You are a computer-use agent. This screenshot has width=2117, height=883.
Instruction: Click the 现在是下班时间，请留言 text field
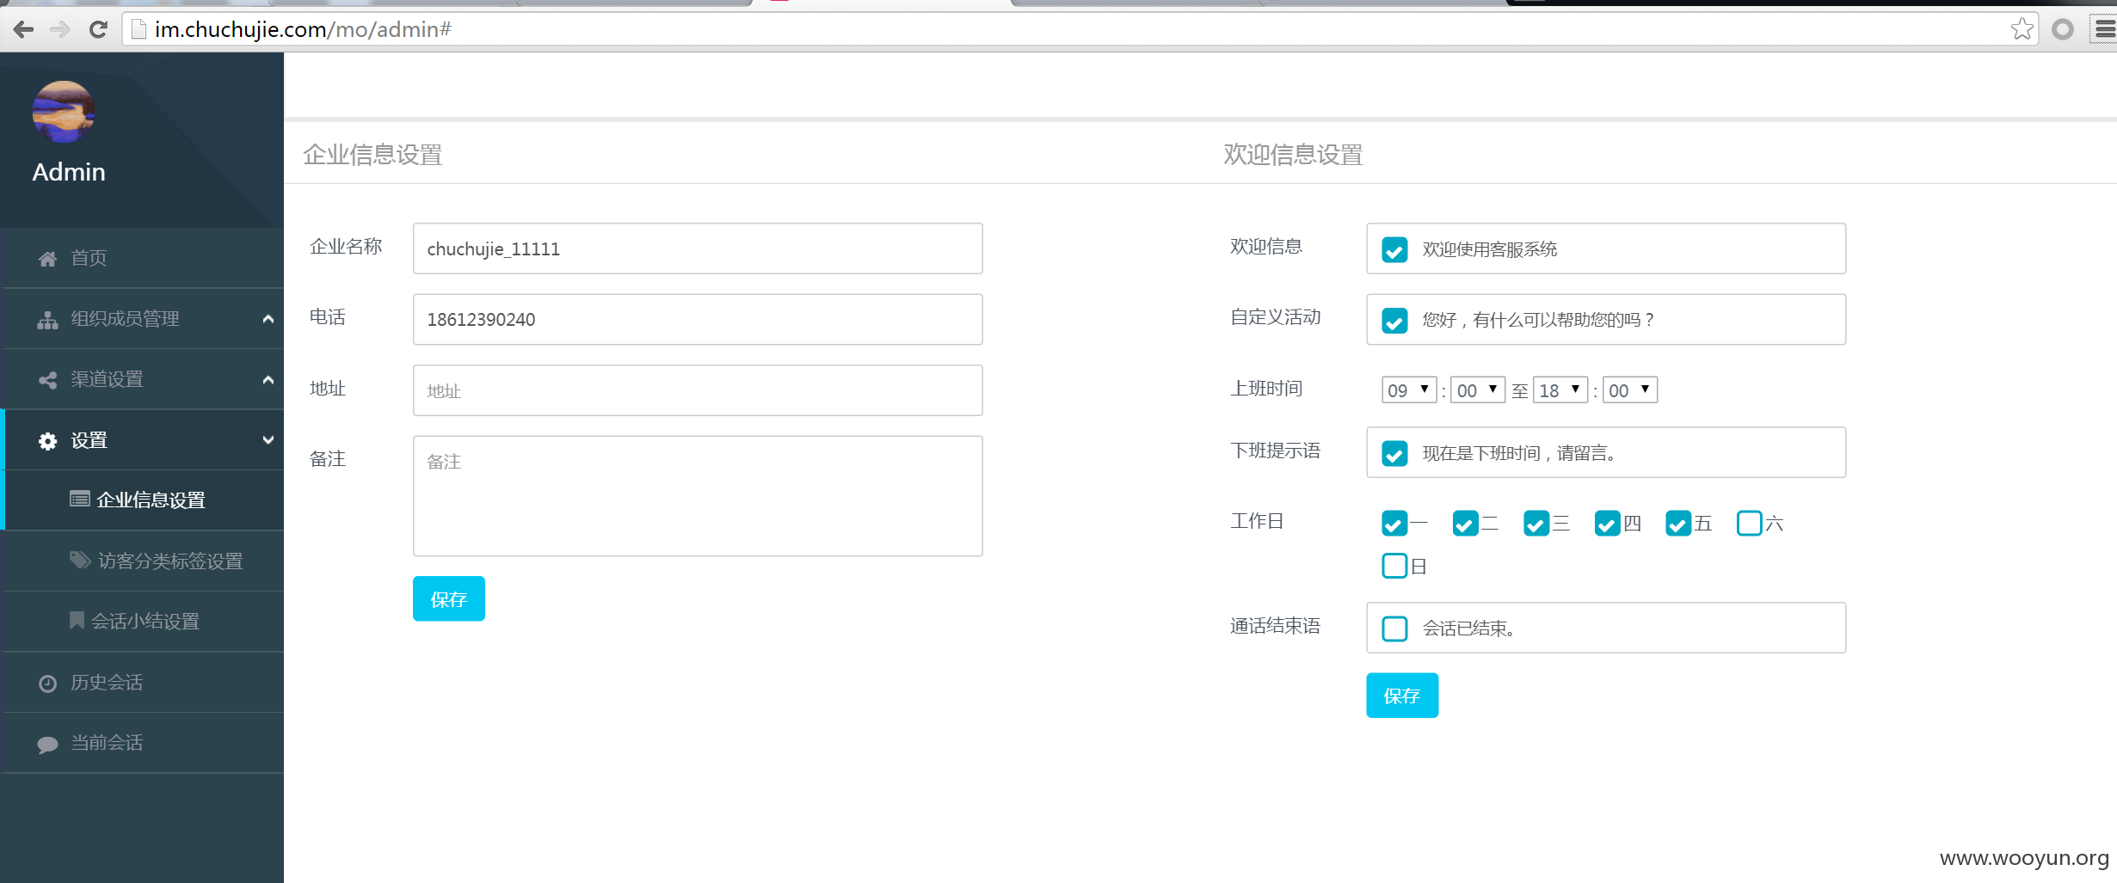(1606, 452)
